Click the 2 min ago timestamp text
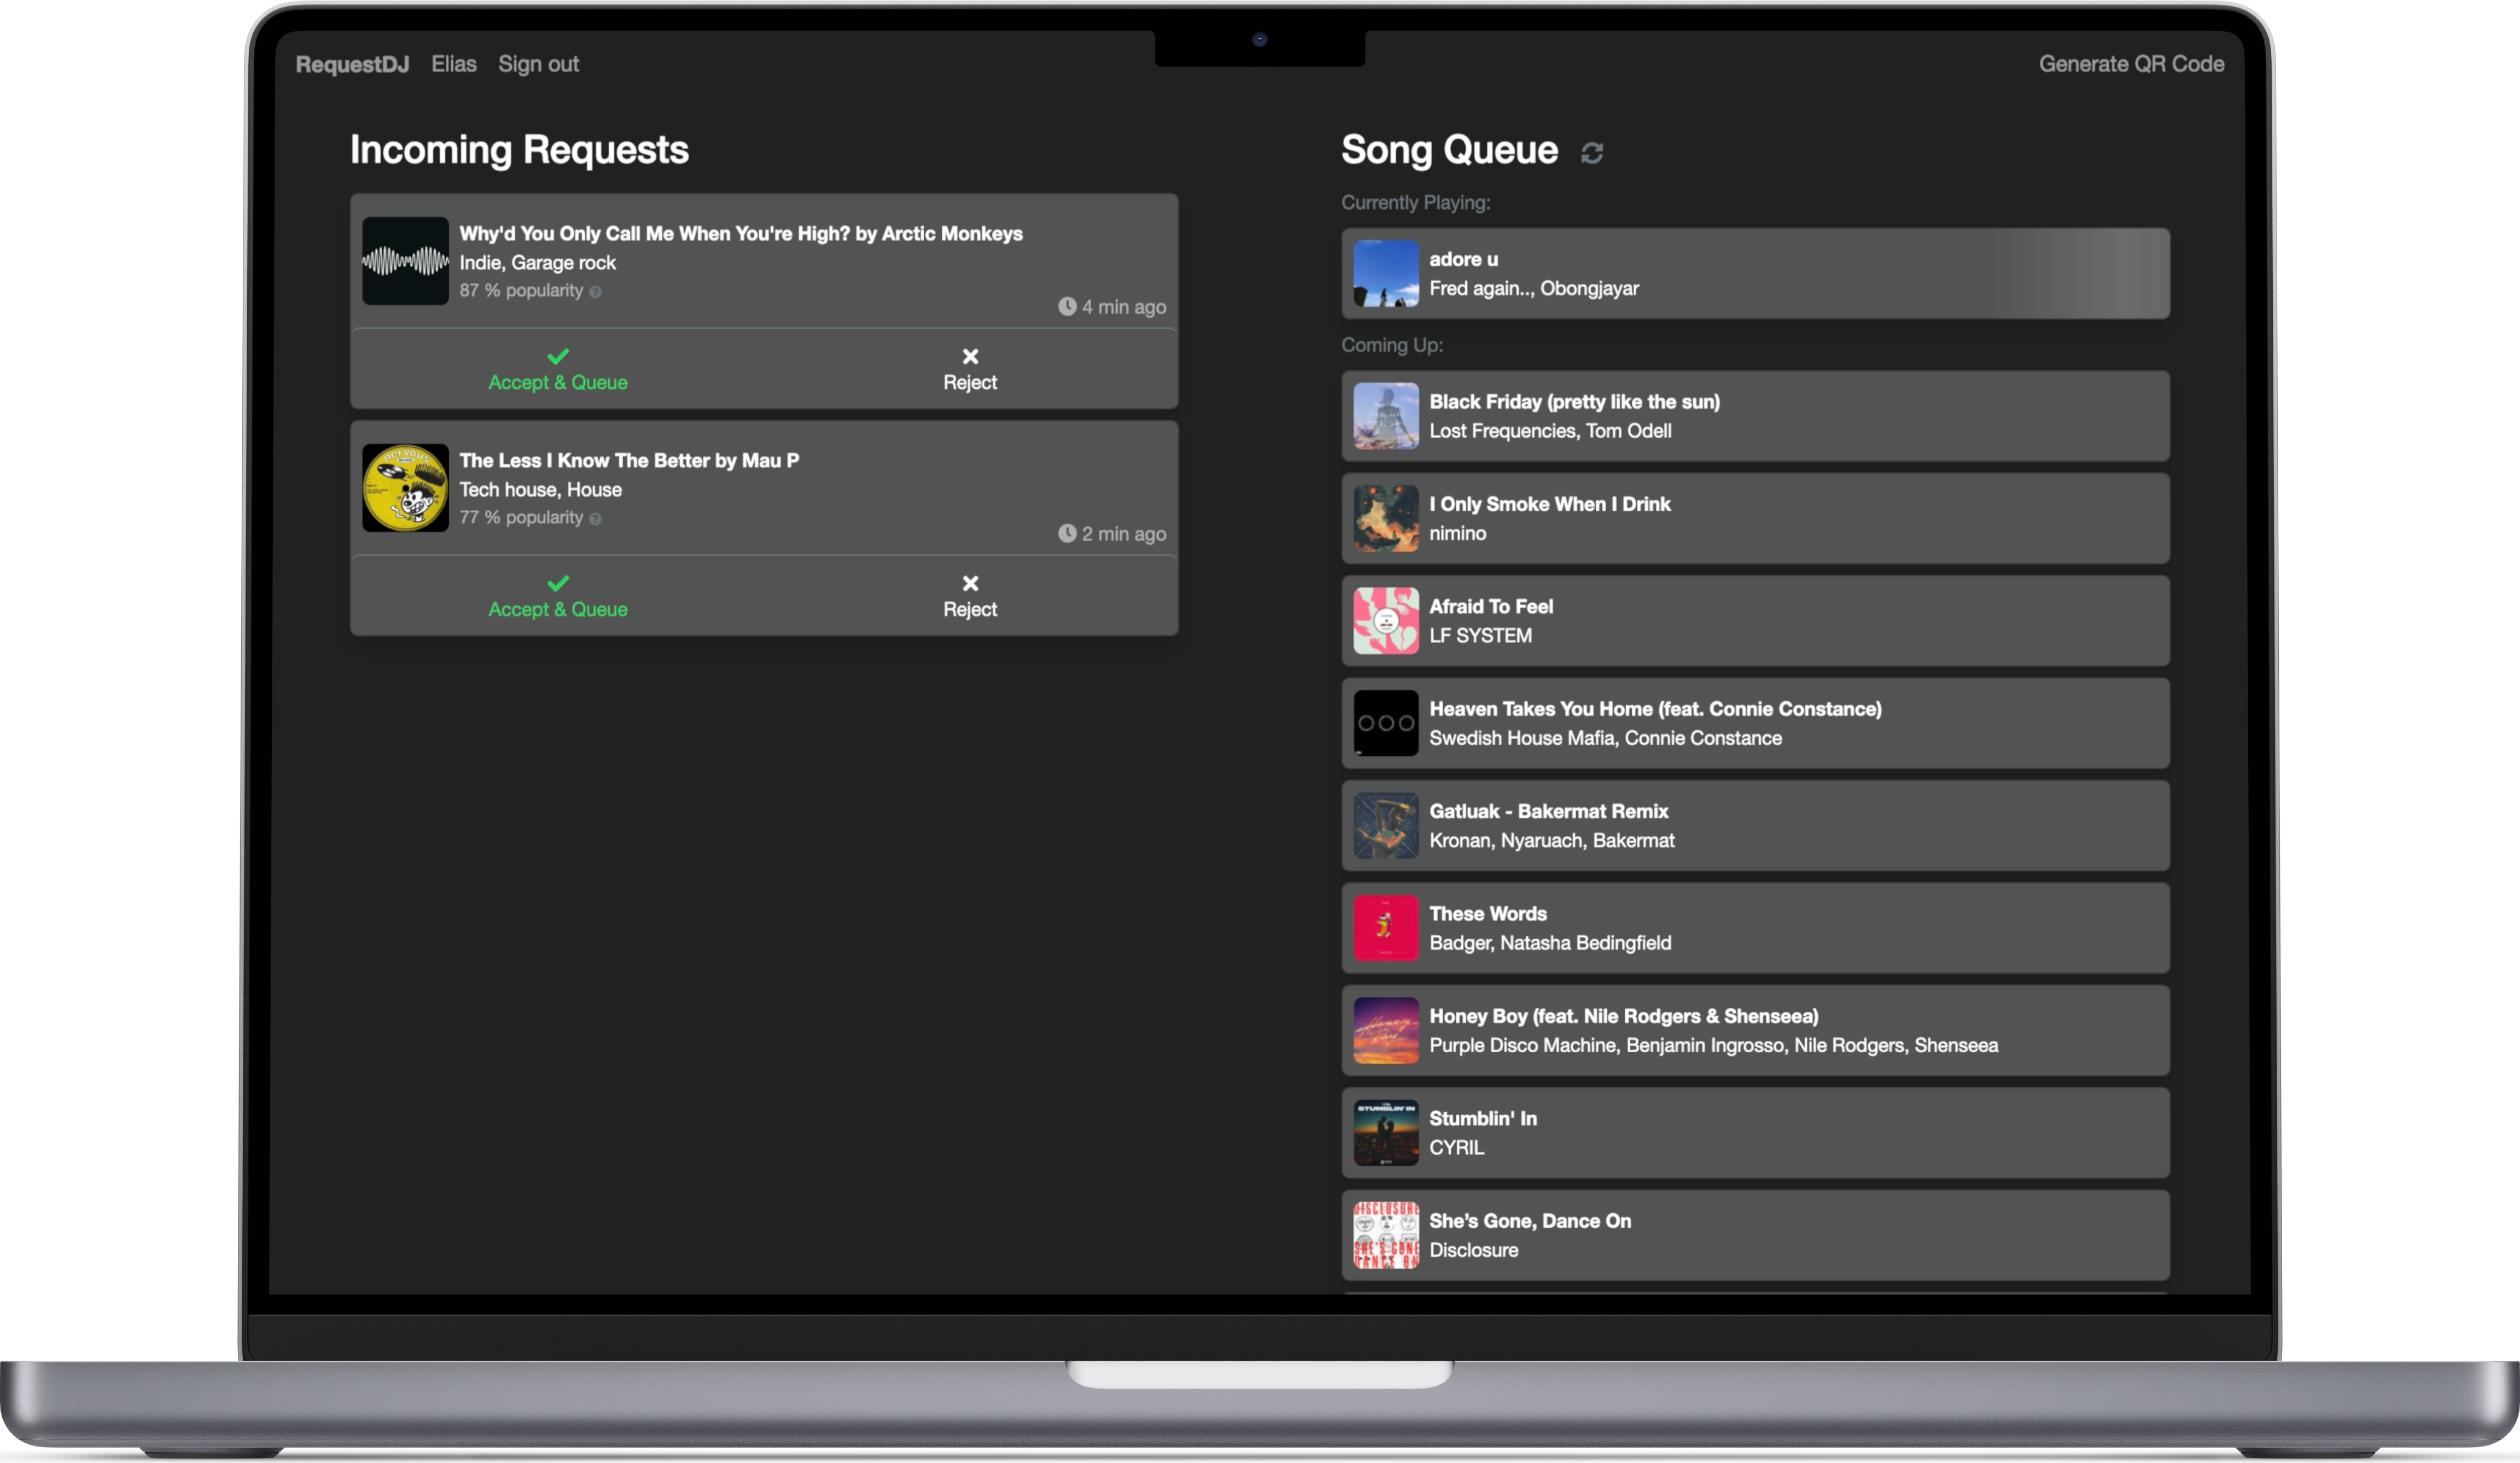Viewport: 2520px width, 1463px height. pyautogui.click(x=1124, y=534)
